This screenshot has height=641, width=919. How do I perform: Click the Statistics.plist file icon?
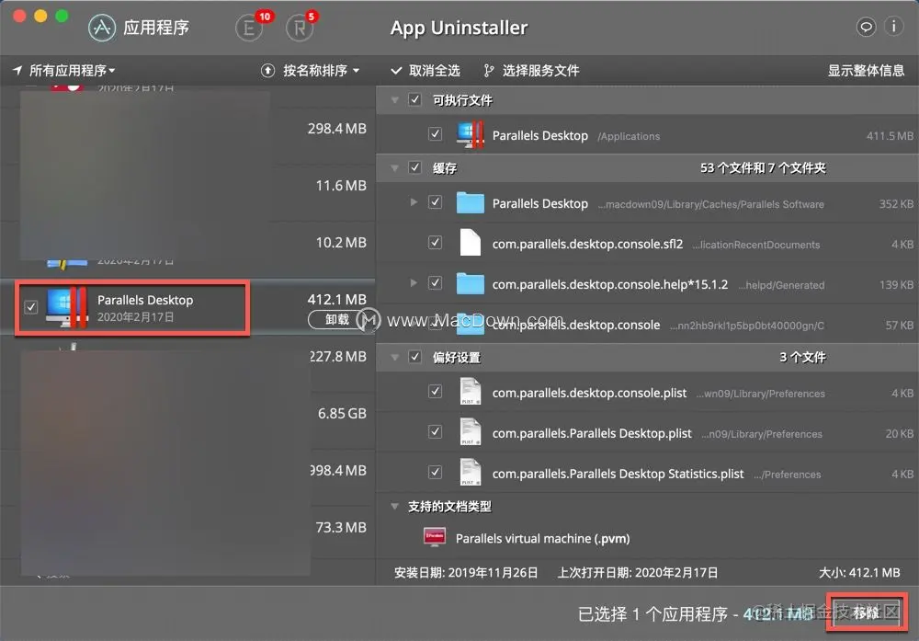point(470,473)
